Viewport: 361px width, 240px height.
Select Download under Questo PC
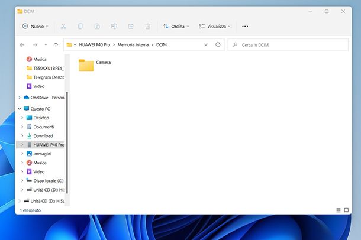[40, 135]
